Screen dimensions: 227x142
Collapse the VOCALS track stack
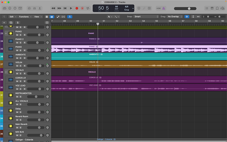click(6, 72)
